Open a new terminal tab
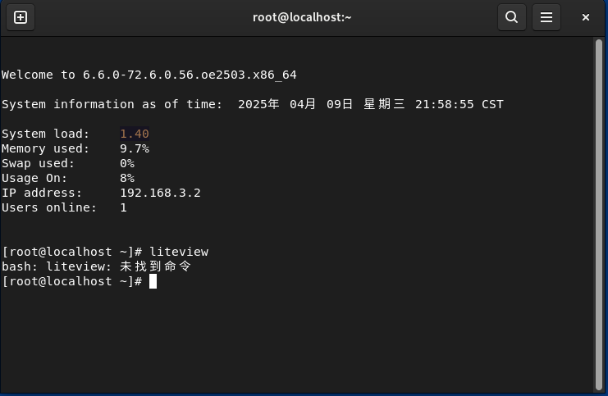Screen dimensions: 608x396 coord(21,17)
